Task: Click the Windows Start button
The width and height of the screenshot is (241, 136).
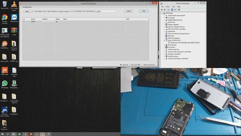Action: [x=2, y=134]
